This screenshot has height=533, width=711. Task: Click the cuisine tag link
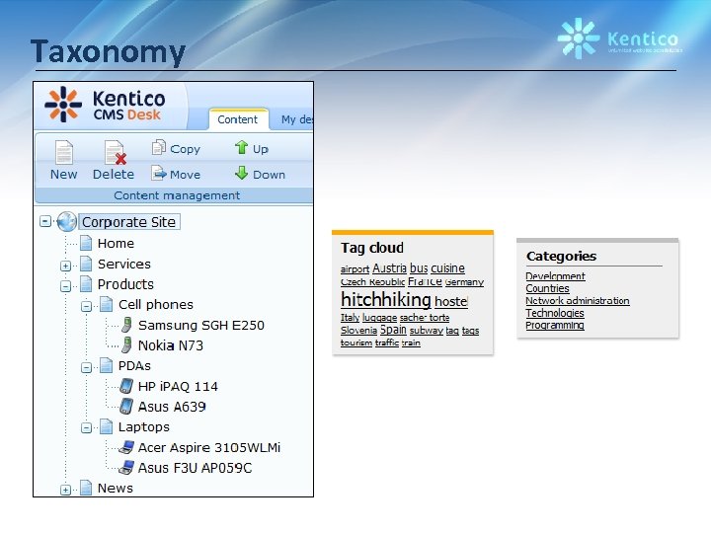(447, 268)
